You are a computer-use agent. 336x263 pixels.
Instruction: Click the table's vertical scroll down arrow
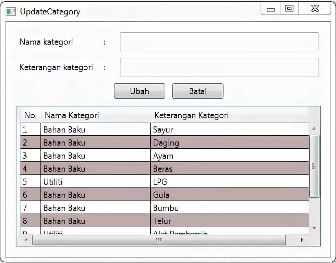click(314, 228)
